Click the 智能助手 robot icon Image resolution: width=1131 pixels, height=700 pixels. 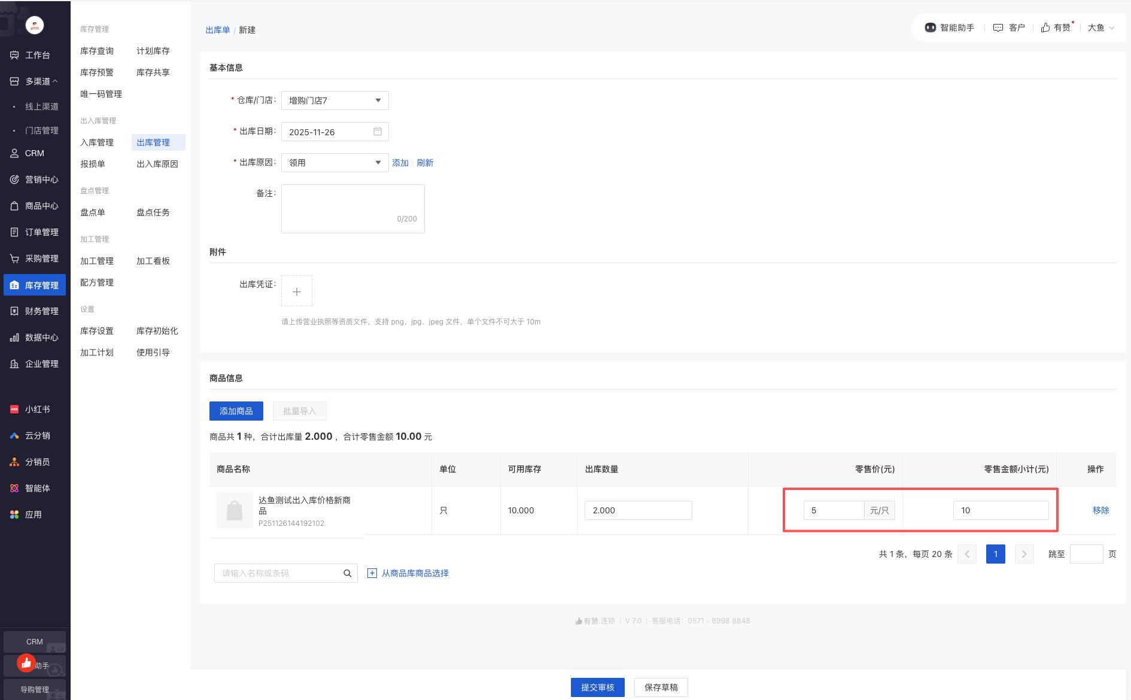pyautogui.click(x=930, y=28)
